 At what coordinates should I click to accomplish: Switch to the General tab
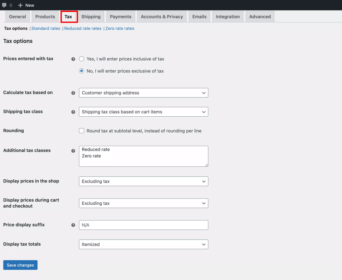pos(17,16)
